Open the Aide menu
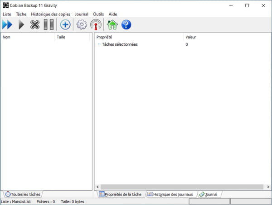The image size is (272, 205). coord(113,14)
